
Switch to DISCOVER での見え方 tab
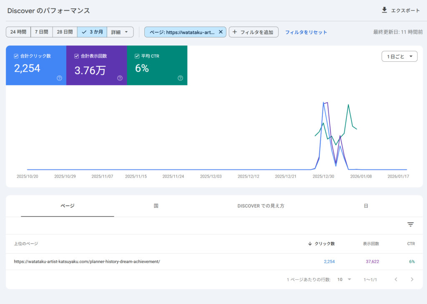(261, 206)
